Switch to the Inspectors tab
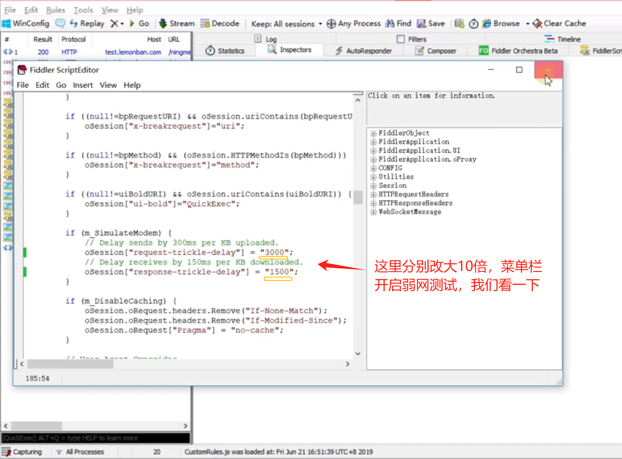The width and height of the screenshot is (622, 459). coord(289,50)
